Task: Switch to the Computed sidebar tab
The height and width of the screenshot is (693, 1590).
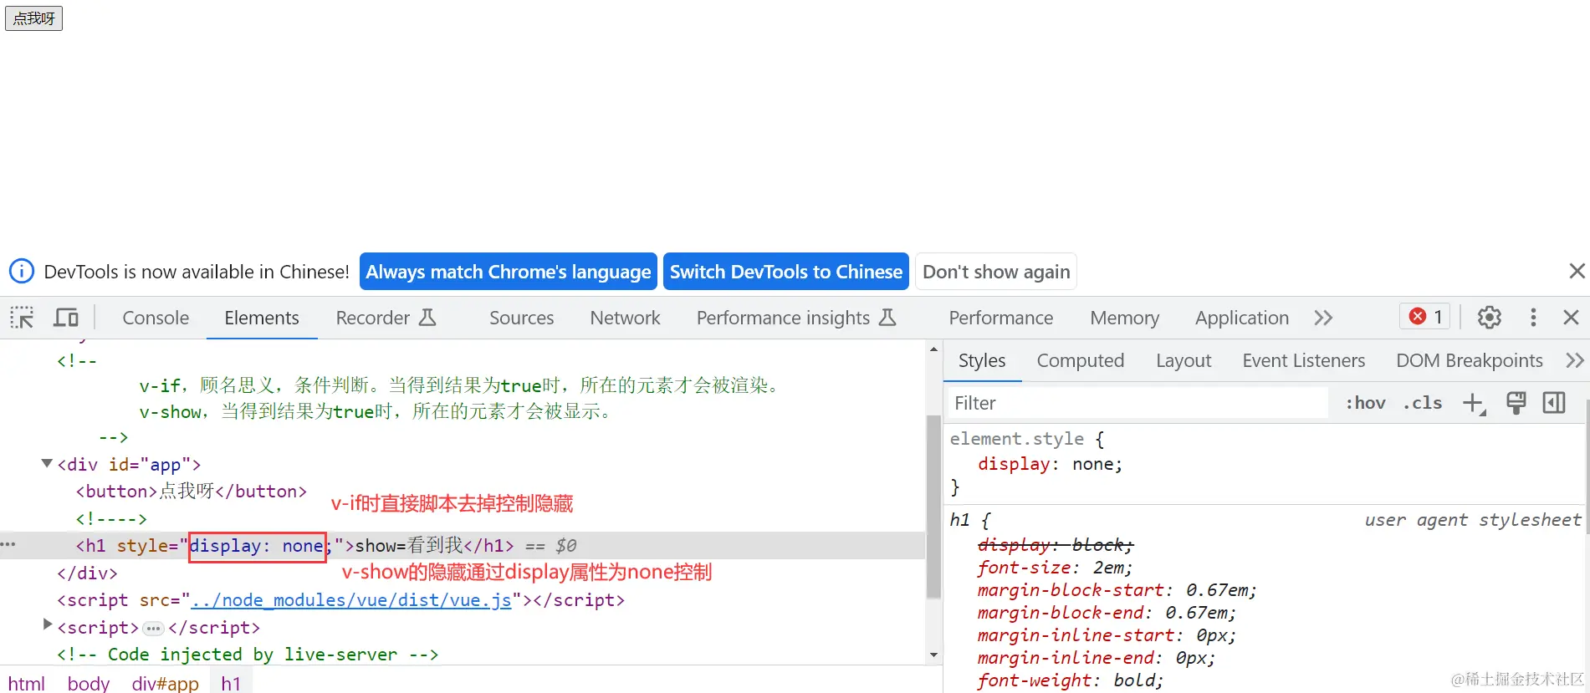Action: [x=1081, y=360]
